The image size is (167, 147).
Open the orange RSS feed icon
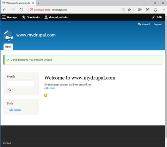(46, 95)
